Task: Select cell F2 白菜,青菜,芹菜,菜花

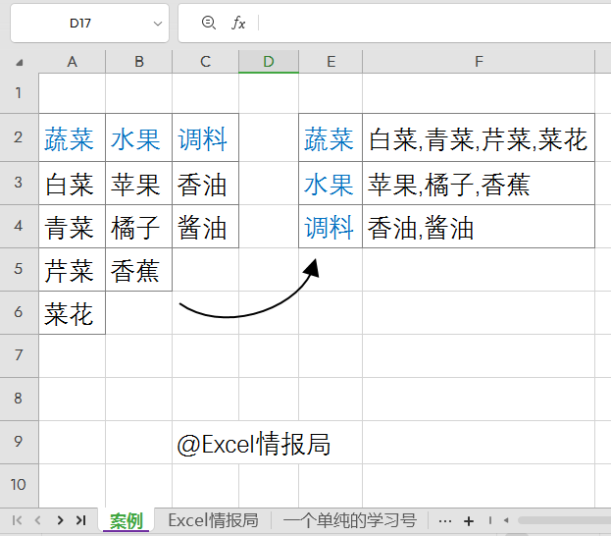Action: tap(479, 137)
